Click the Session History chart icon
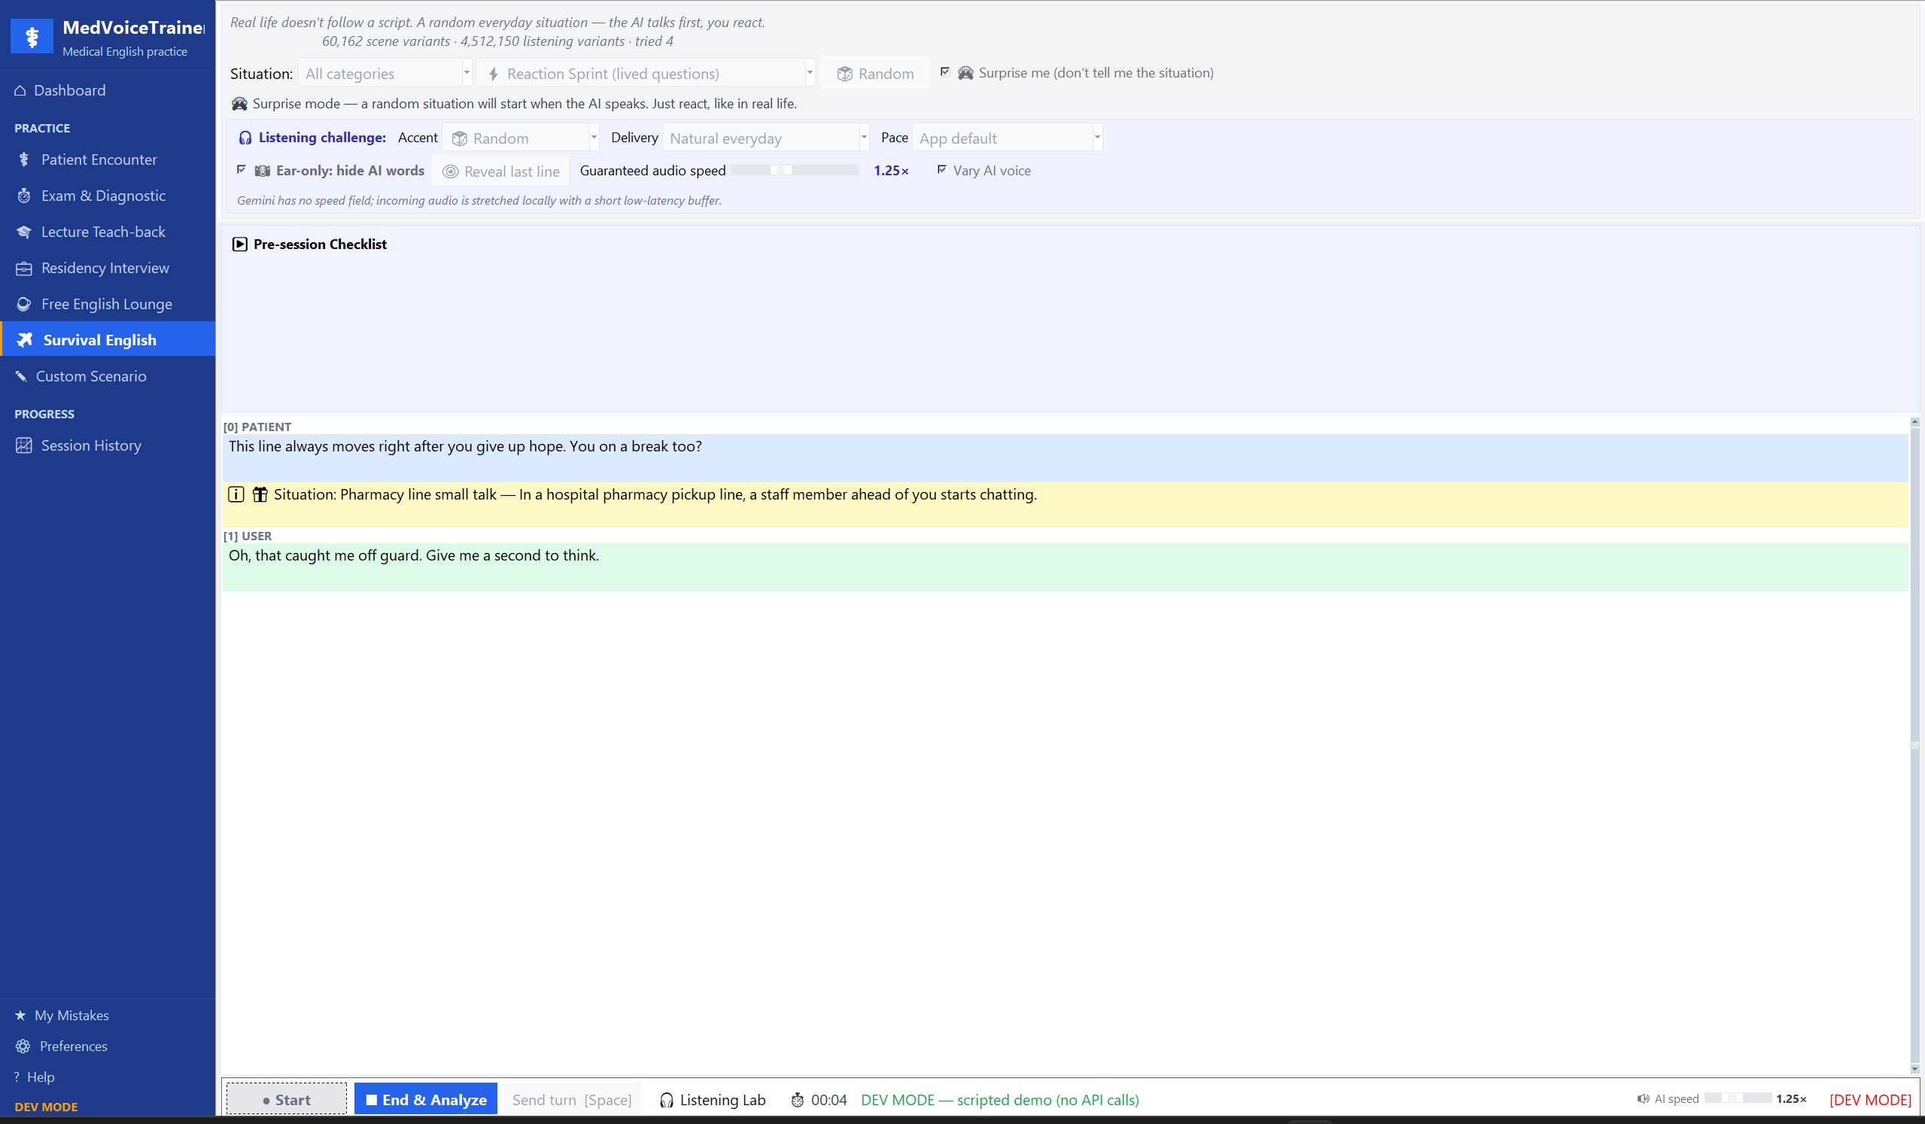This screenshot has width=1925, height=1124. [x=23, y=445]
